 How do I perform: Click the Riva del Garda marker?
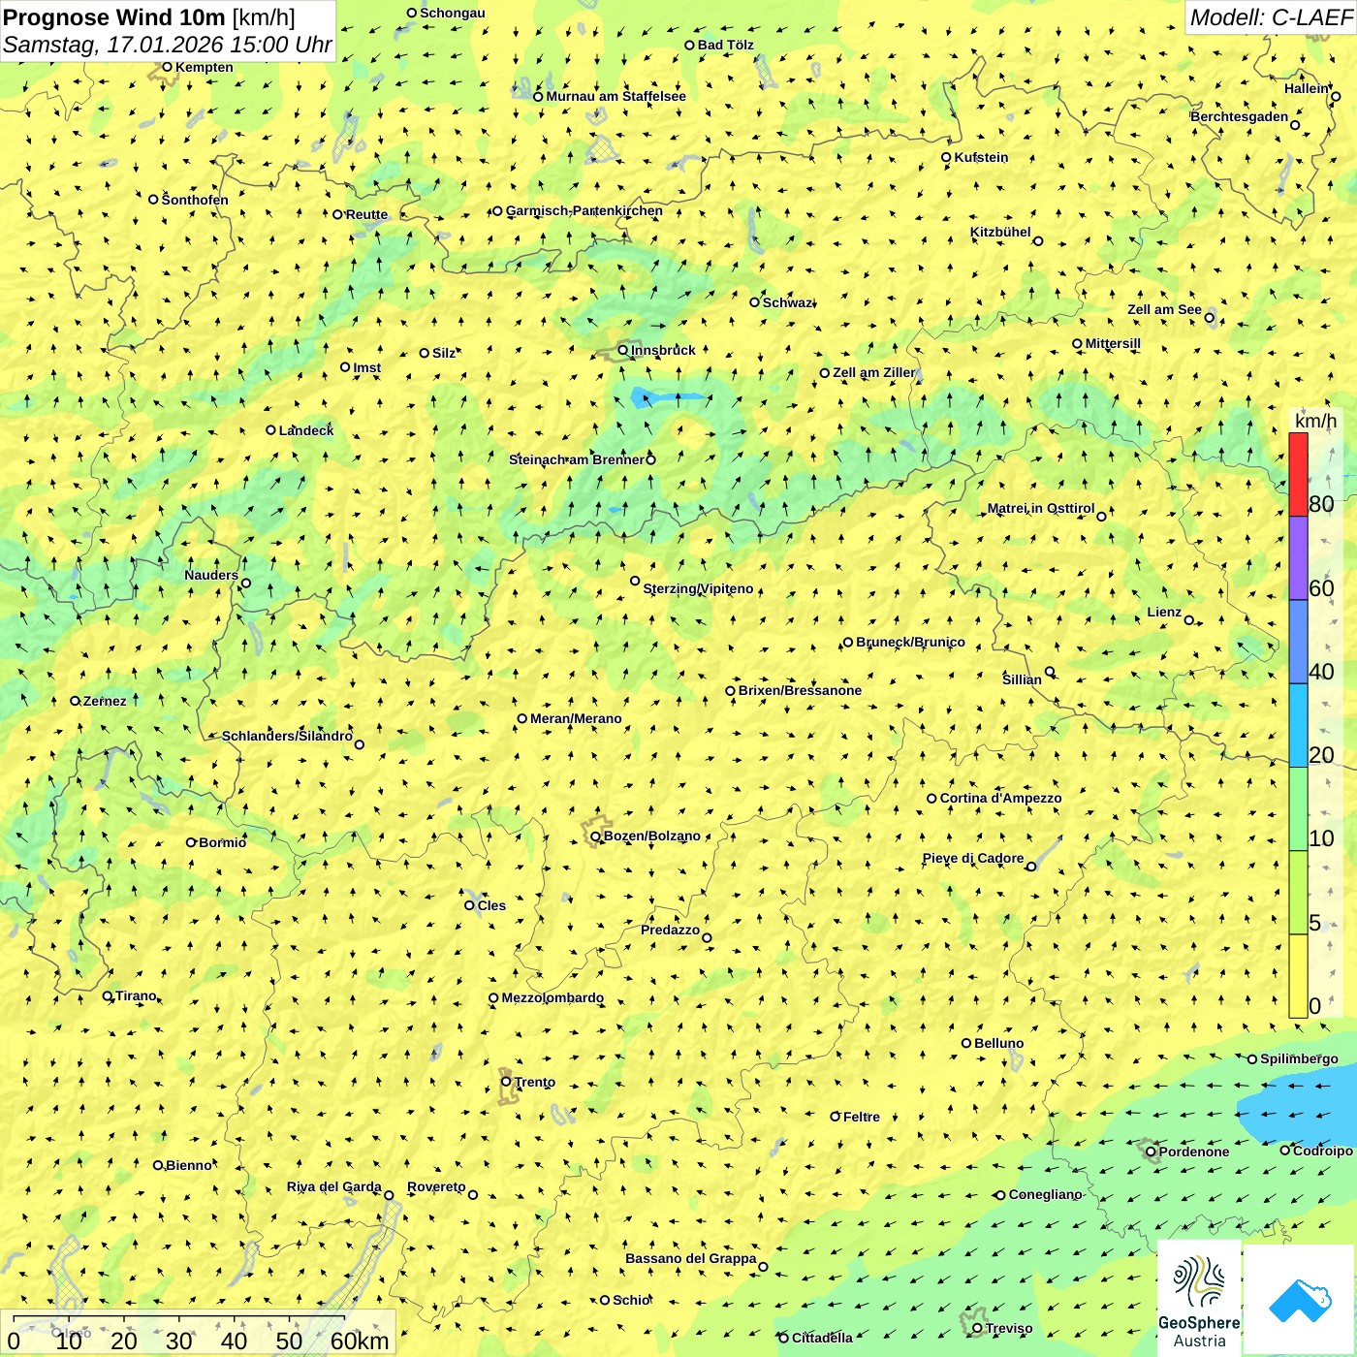coord(390,1195)
